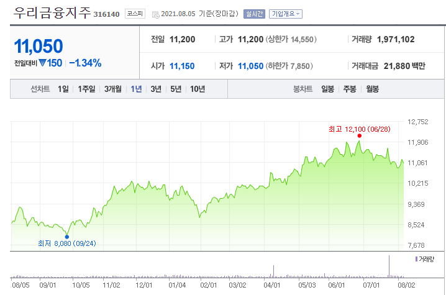Click the 최고 12,100 (06/28) label

point(360,129)
